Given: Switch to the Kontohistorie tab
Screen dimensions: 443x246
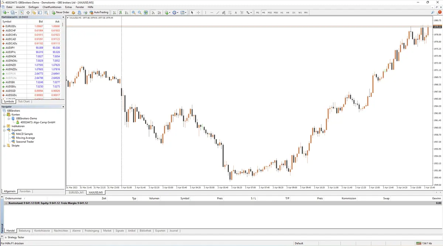Looking at the screenshot, I should click(42, 230).
